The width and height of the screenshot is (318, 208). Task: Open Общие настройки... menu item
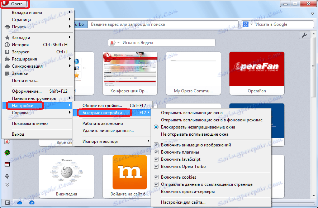[x=112, y=106]
